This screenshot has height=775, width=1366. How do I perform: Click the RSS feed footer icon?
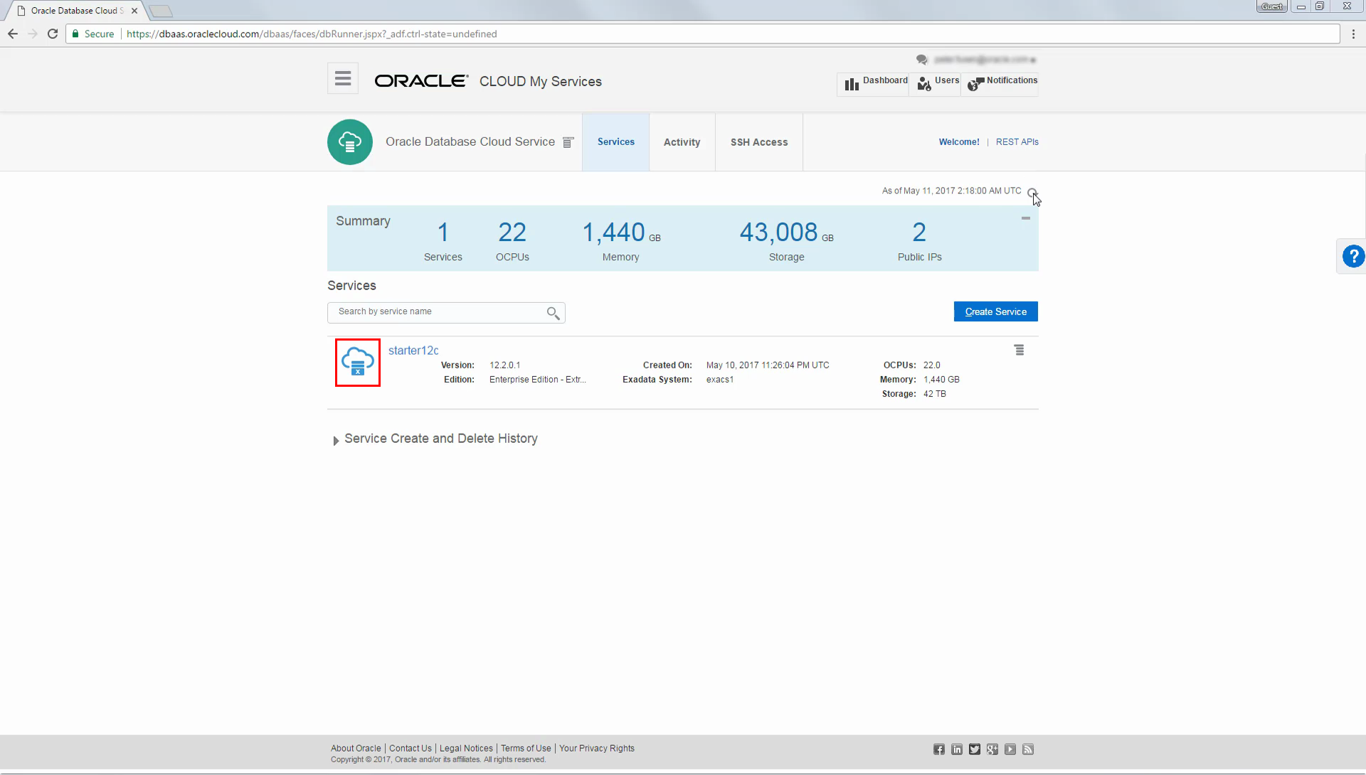(x=1028, y=749)
